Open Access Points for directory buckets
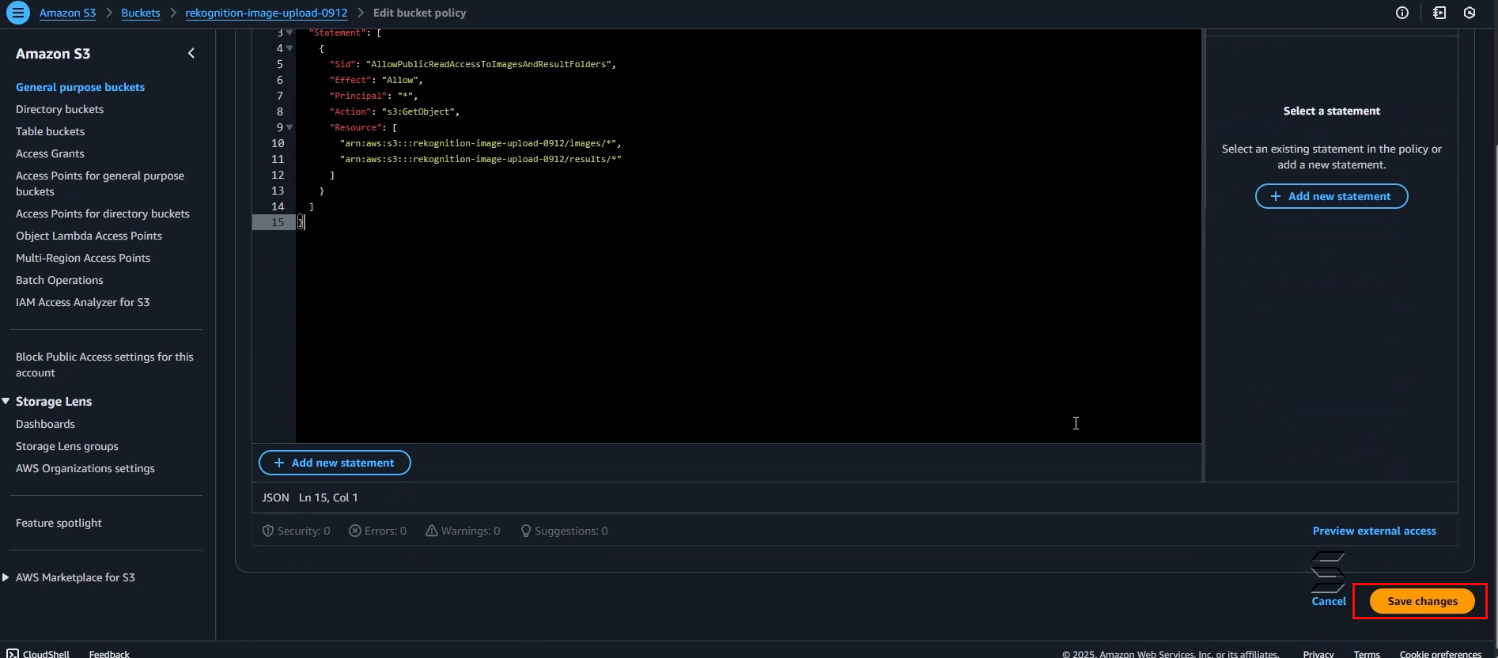1498x658 pixels. (103, 214)
